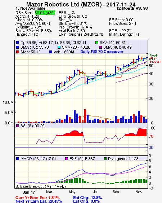The height and width of the screenshot is (203, 162).
Task: Click Instit. Buying:1.71 text
Action: (x=124, y=35)
